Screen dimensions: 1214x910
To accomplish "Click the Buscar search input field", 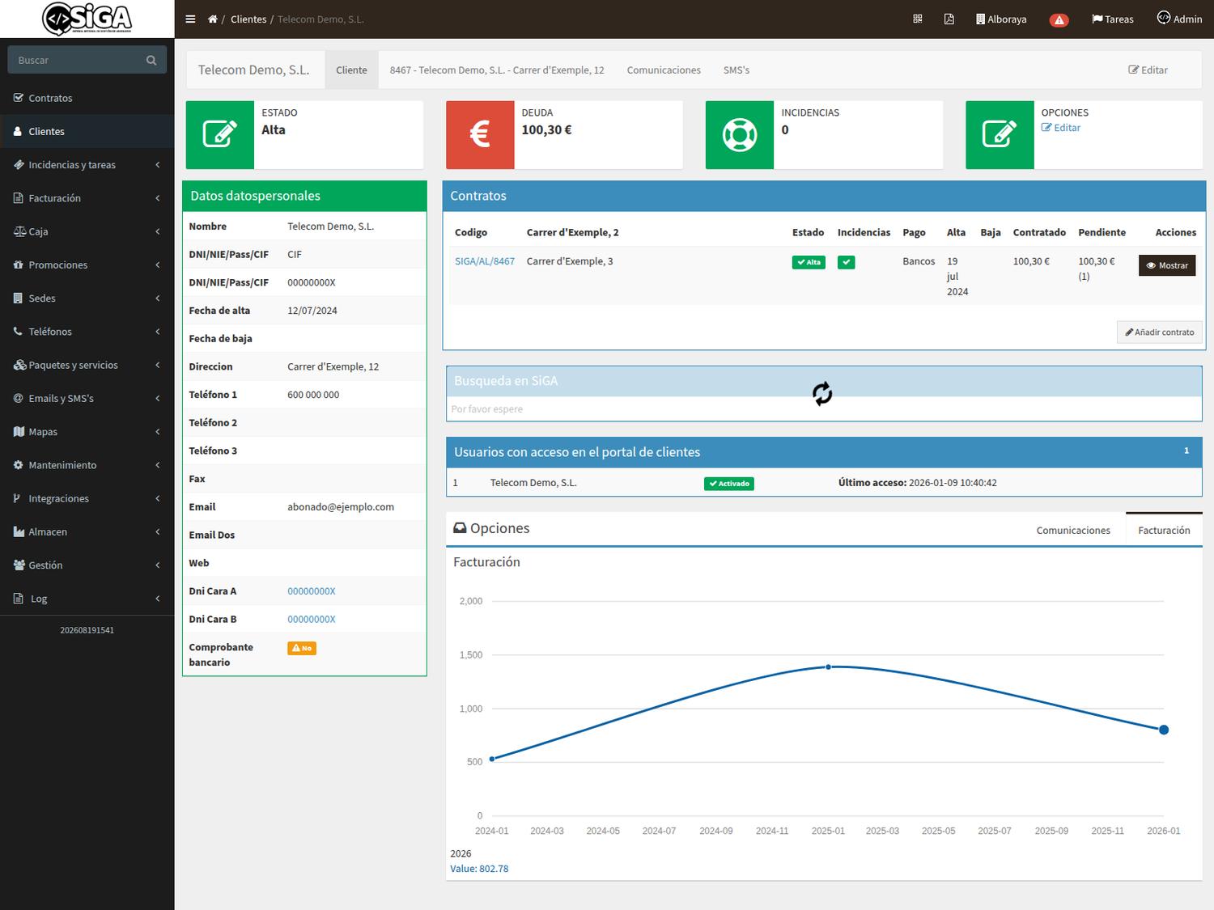I will (78, 60).
